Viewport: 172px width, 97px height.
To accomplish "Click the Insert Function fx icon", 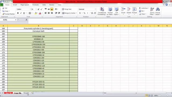I will [x=26, y=20].
